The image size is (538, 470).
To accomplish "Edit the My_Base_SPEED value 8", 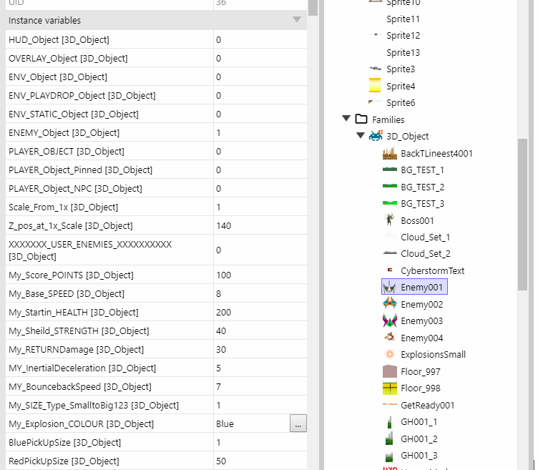I will [260, 294].
